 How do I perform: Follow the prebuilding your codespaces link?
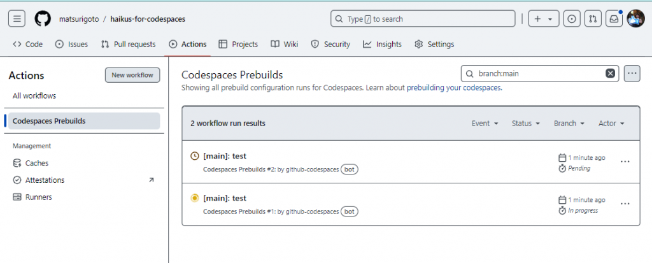[454, 88]
